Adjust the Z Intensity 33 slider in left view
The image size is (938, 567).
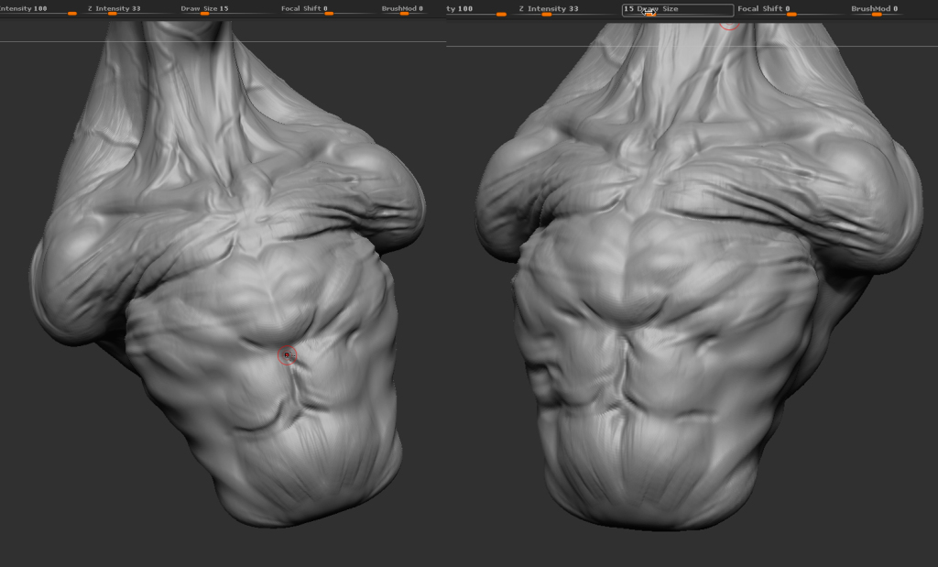click(114, 9)
